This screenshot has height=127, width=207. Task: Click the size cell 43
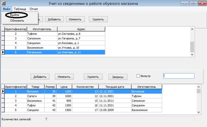(x=50, y=110)
